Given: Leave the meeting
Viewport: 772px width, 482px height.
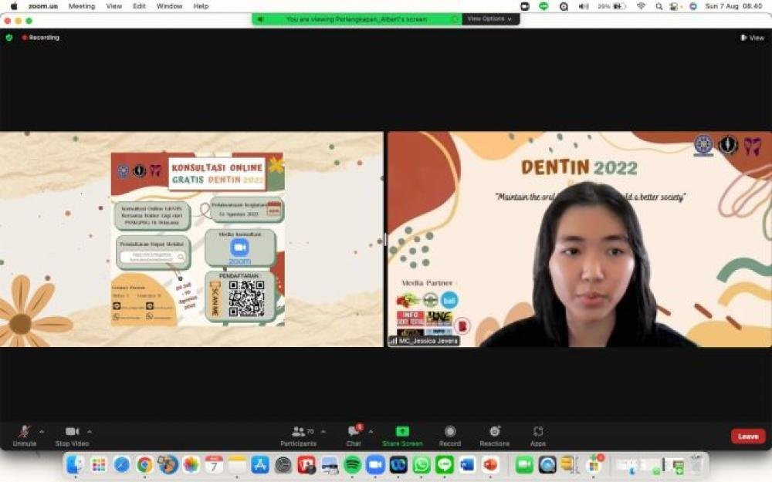Looking at the screenshot, I should coord(747,436).
